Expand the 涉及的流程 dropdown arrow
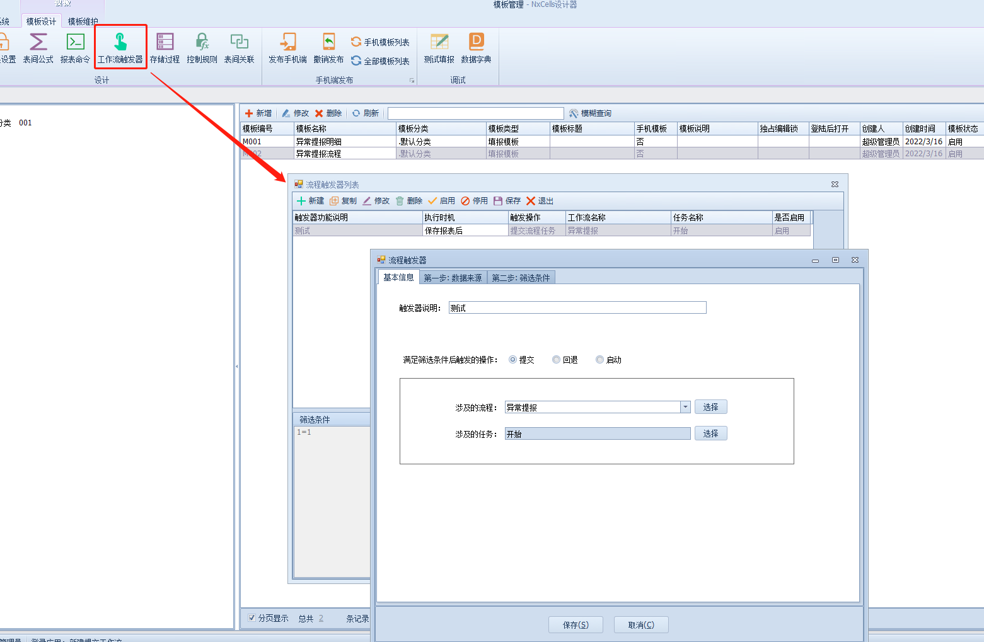This screenshot has height=642, width=984. (x=685, y=407)
